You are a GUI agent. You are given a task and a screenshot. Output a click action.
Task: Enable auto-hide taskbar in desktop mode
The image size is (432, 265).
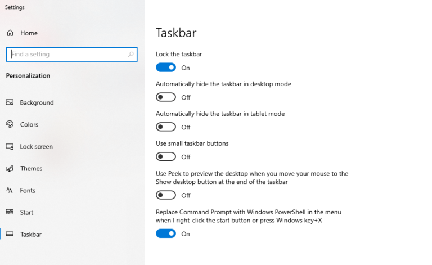click(x=166, y=97)
